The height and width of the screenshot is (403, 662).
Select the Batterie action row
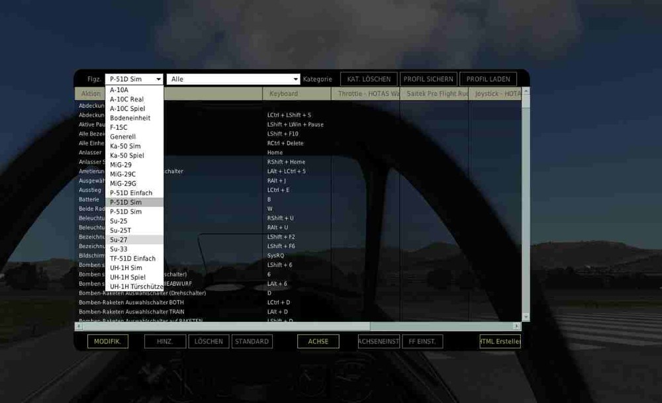pos(298,199)
